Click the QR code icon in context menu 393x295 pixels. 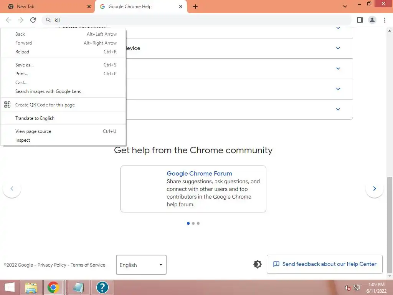point(7,104)
